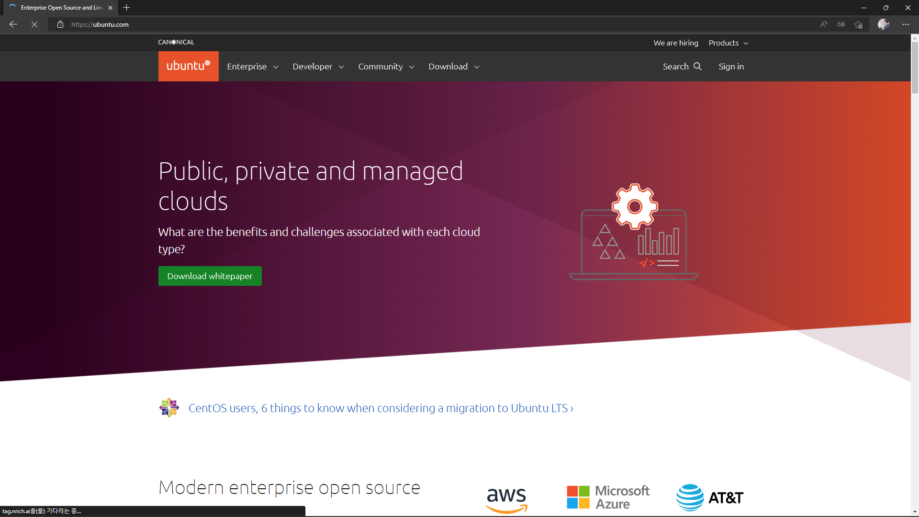Open the Read aloud icon
The width and height of the screenshot is (919, 517).
pos(824,24)
